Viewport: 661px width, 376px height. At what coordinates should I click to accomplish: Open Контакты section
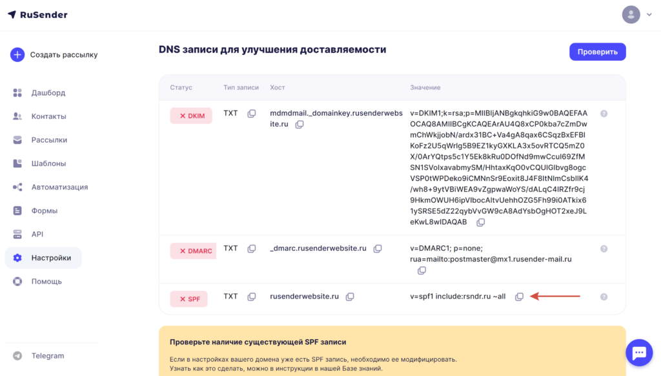tap(48, 116)
